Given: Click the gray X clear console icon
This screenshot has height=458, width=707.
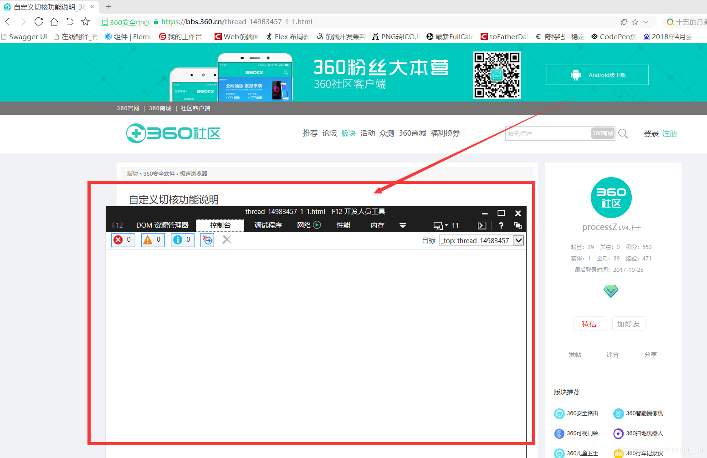Looking at the screenshot, I should point(227,239).
